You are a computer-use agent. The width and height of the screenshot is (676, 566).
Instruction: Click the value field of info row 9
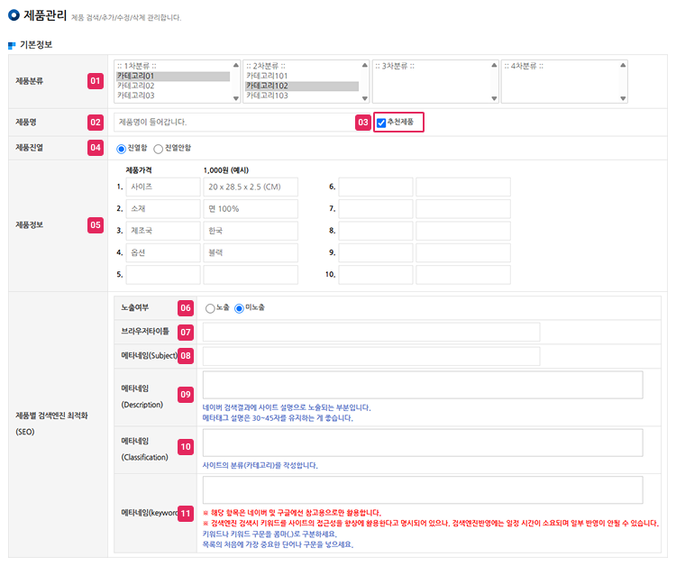[463, 252]
